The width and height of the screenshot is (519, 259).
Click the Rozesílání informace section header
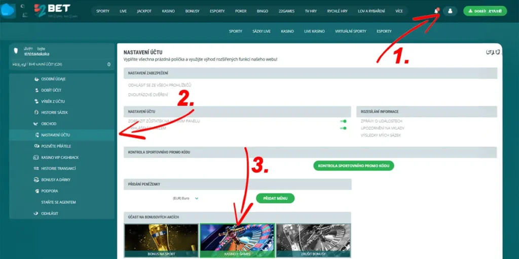click(x=427, y=112)
